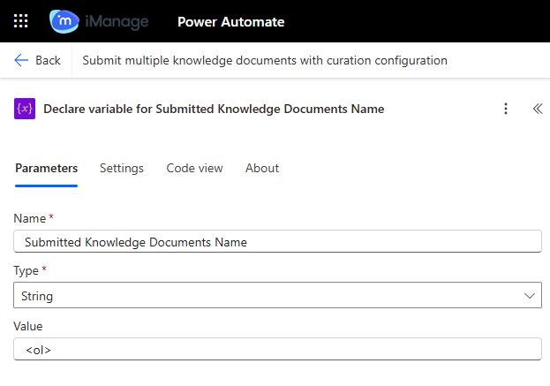Switch to the Settings tab
The width and height of the screenshot is (550, 386).
click(122, 168)
